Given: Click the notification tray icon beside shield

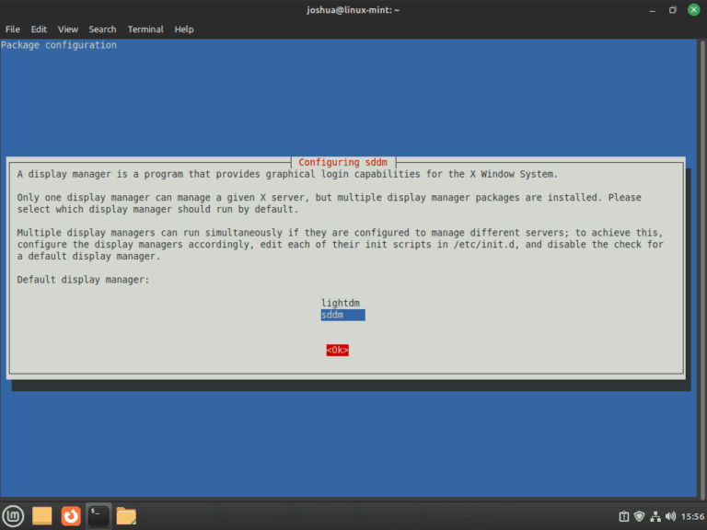Looking at the screenshot, I should 624,516.
